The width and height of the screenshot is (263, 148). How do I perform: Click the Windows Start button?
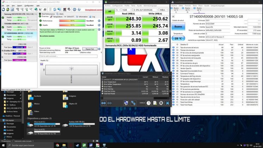click(3, 145)
